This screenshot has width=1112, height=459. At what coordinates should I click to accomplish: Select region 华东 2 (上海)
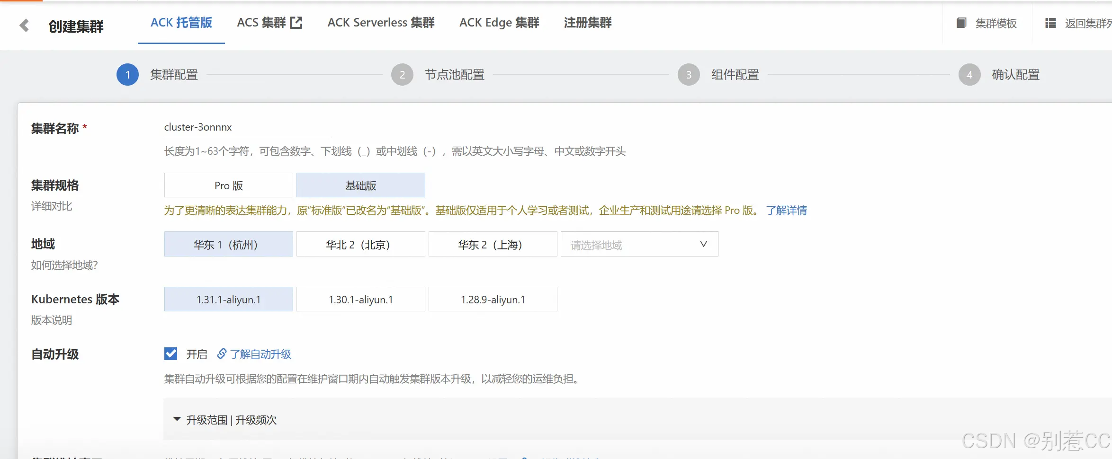click(493, 244)
